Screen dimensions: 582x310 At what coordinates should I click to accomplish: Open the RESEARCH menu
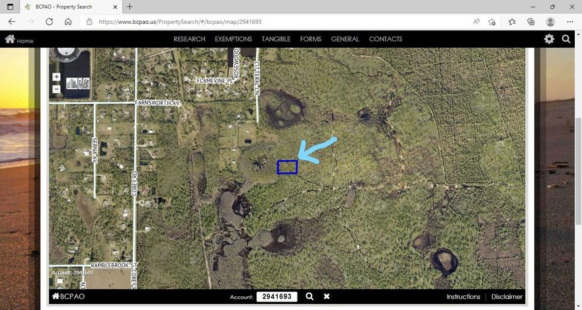click(x=189, y=39)
